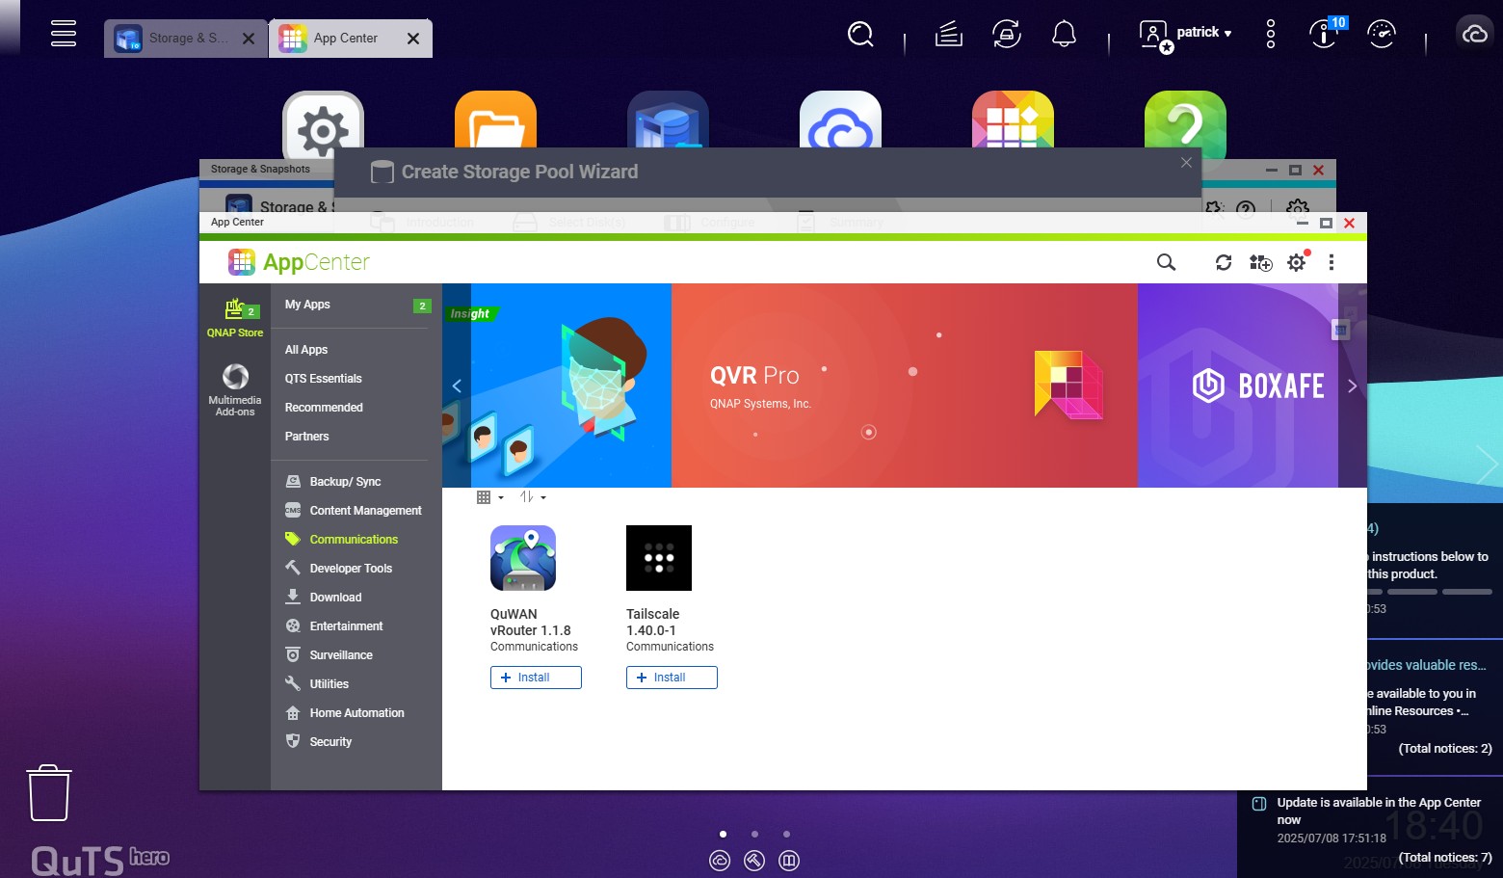Image resolution: width=1503 pixels, height=878 pixels.
Task: Show All Apps category
Action: click(x=306, y=350)
